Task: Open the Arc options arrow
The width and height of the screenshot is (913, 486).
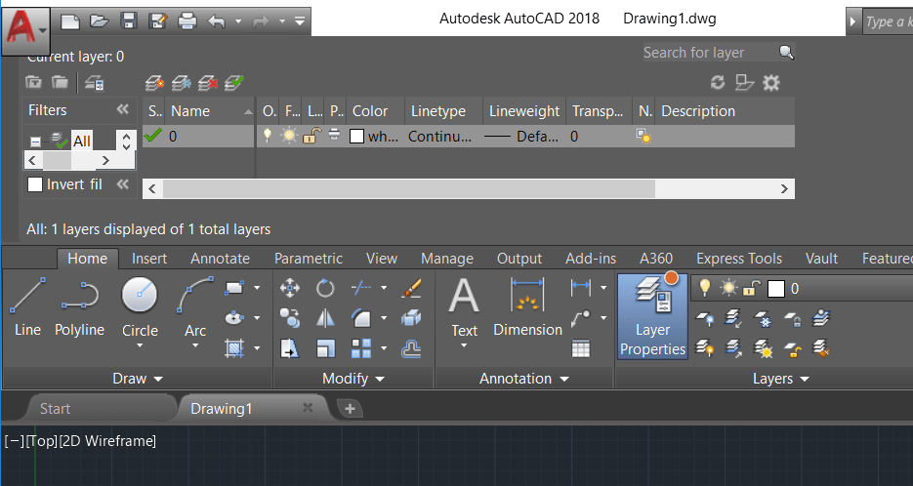Action: (195, 345)
